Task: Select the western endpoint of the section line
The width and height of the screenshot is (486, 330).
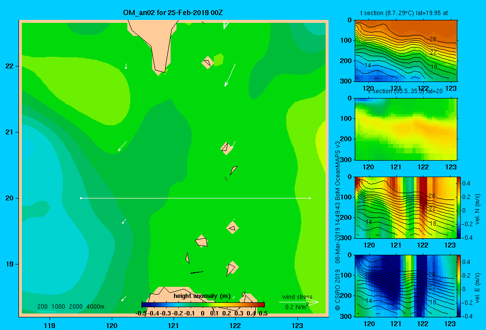Action: [81, 198]
